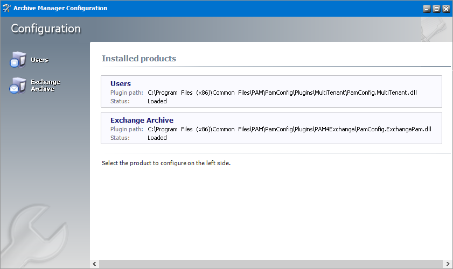Click the Configuration header title
The height and width of the screenshot is (269, 453).
point(46,29)
